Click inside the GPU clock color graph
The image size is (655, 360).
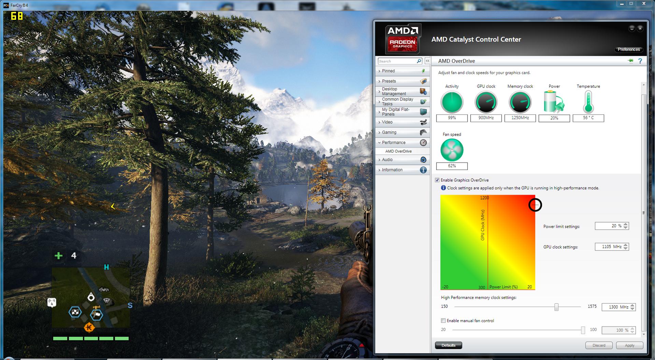tap(488, 242)
